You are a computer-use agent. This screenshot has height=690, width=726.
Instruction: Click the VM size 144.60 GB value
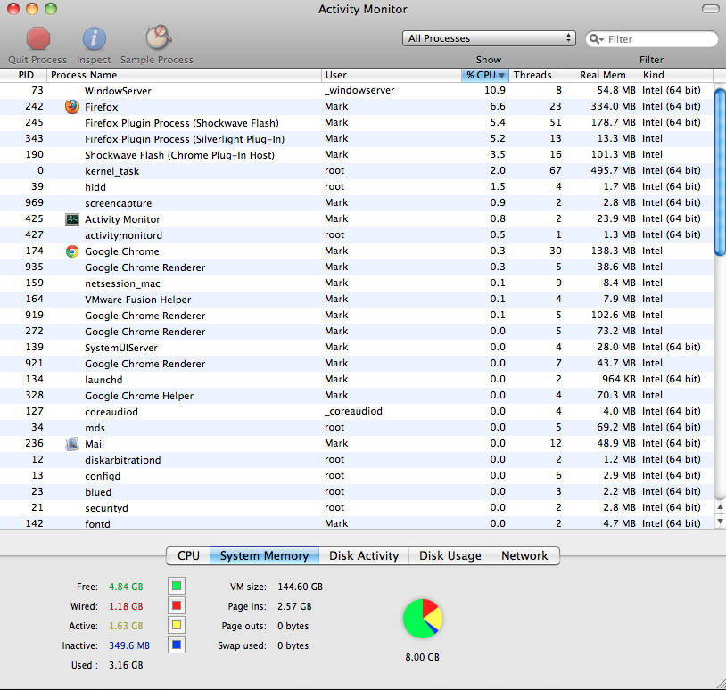point(300,587)
